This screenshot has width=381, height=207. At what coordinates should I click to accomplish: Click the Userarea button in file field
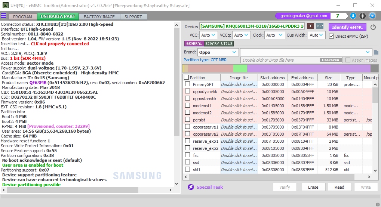pos(331,60)
